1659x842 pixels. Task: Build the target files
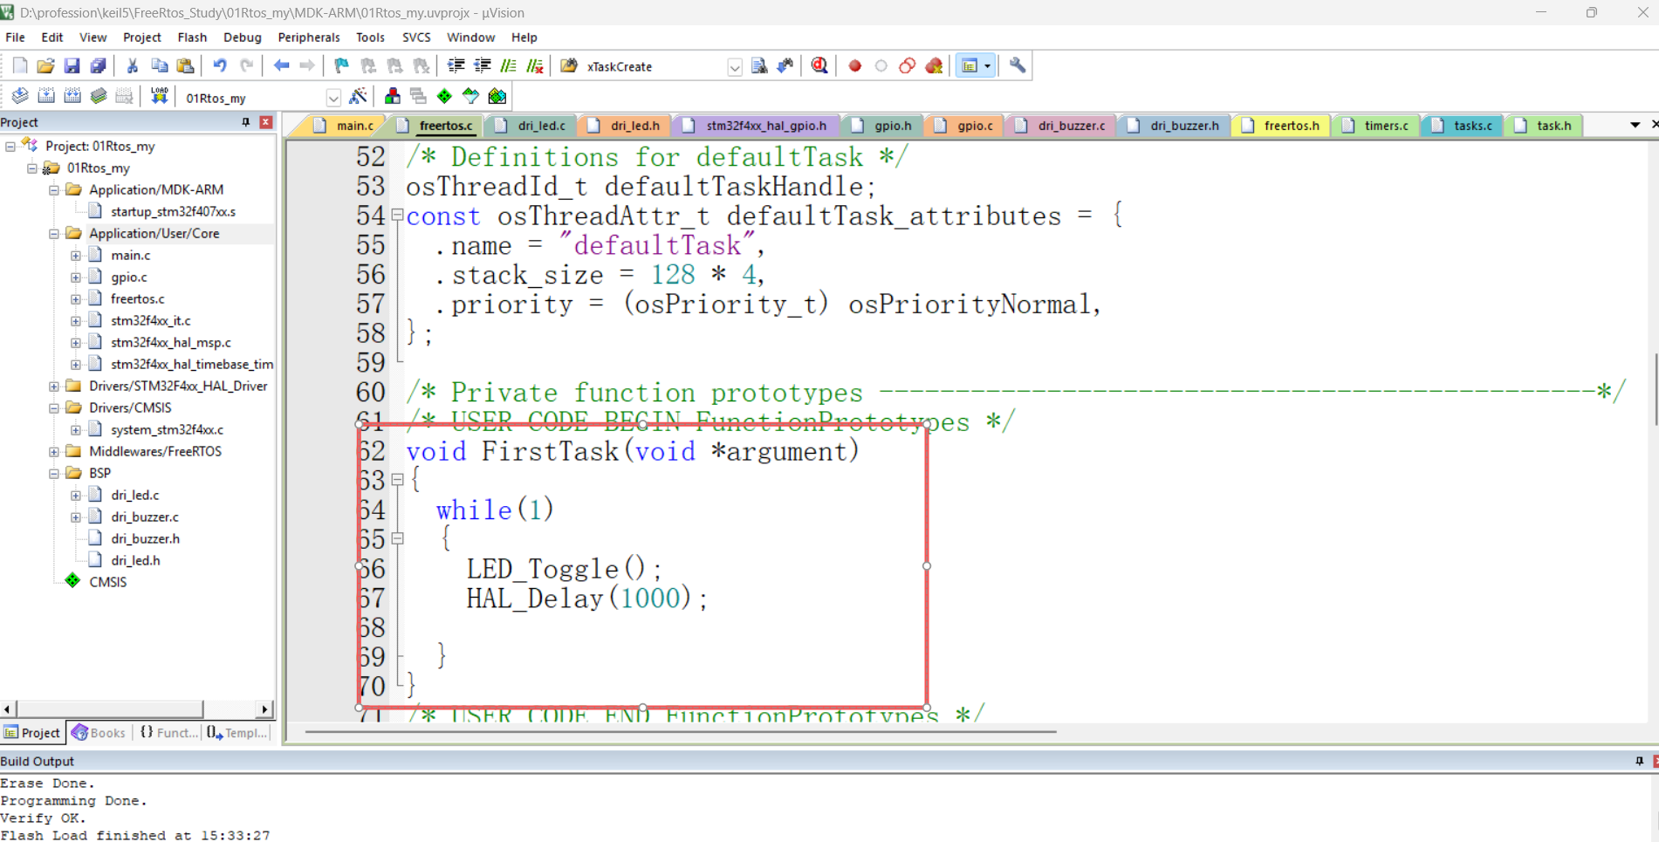(x=46, y=97)
